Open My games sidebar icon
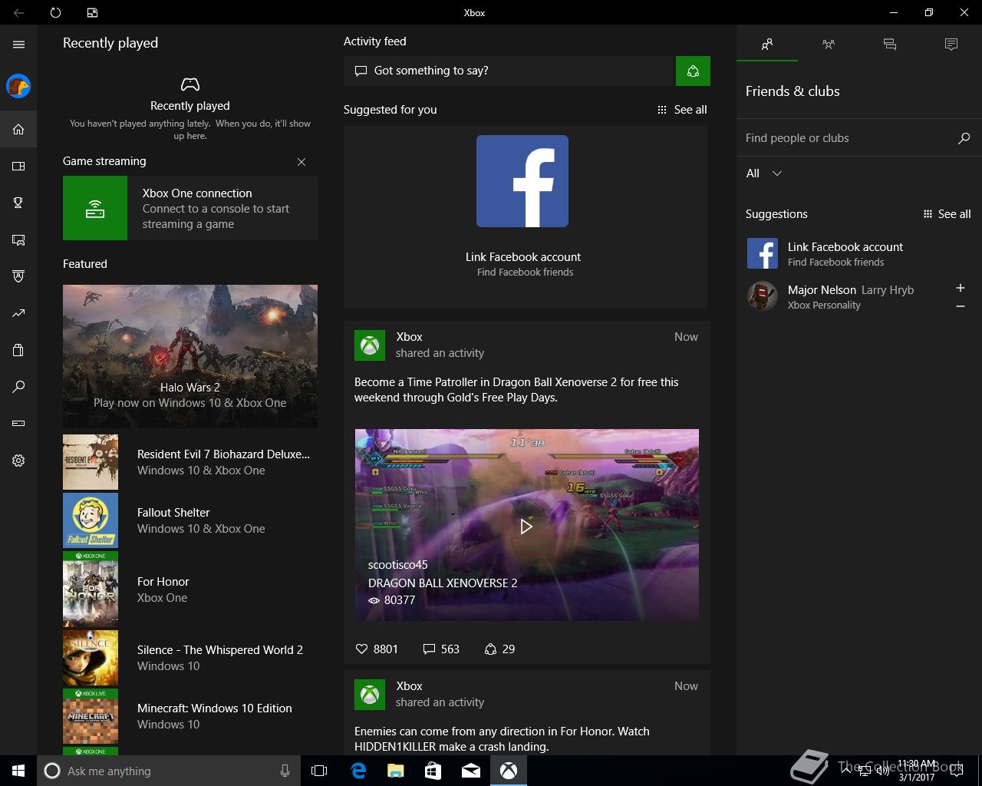Viewport: 982px width, 786px height. [18, 166]
